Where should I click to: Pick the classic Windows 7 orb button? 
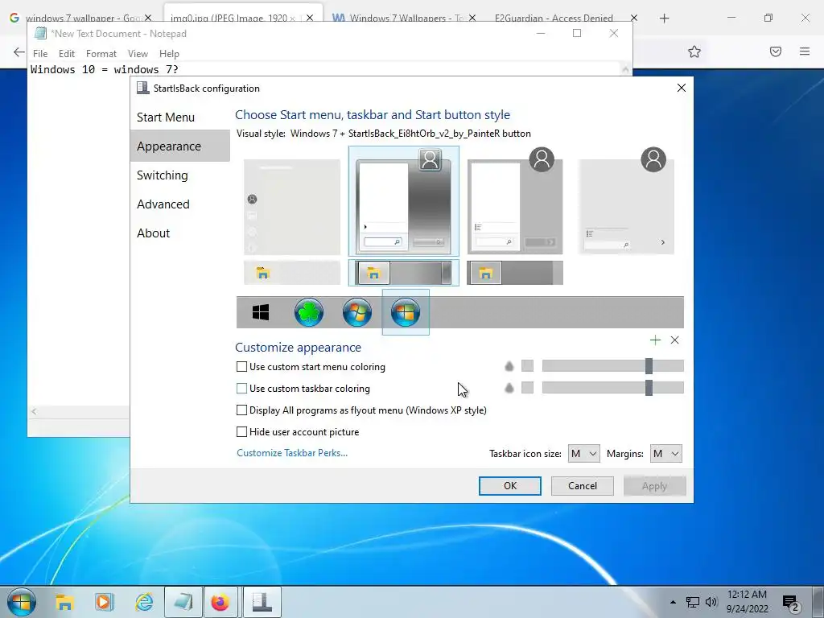click(356, 312)
